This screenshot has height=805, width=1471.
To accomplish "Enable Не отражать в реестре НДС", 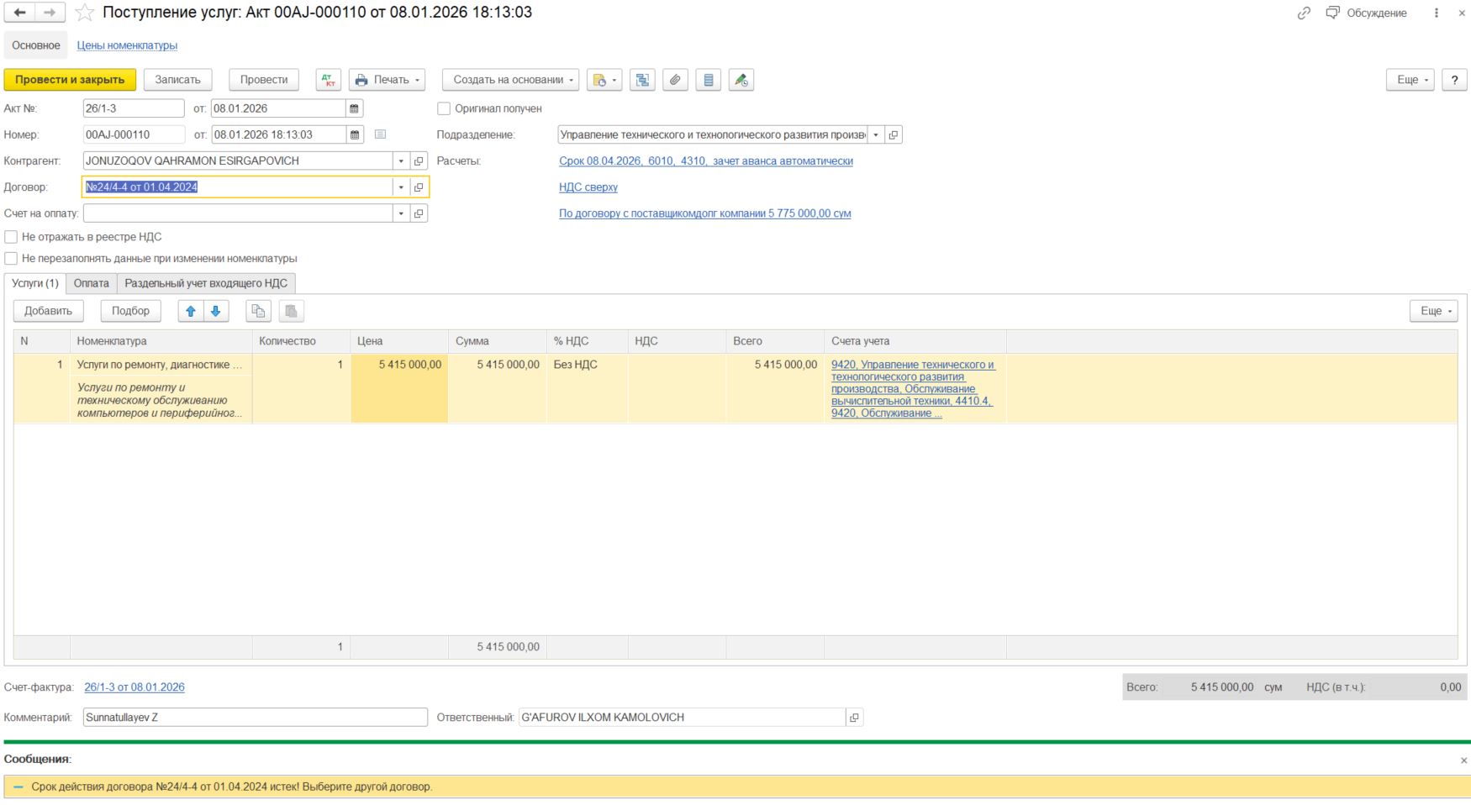I will 11,237.
